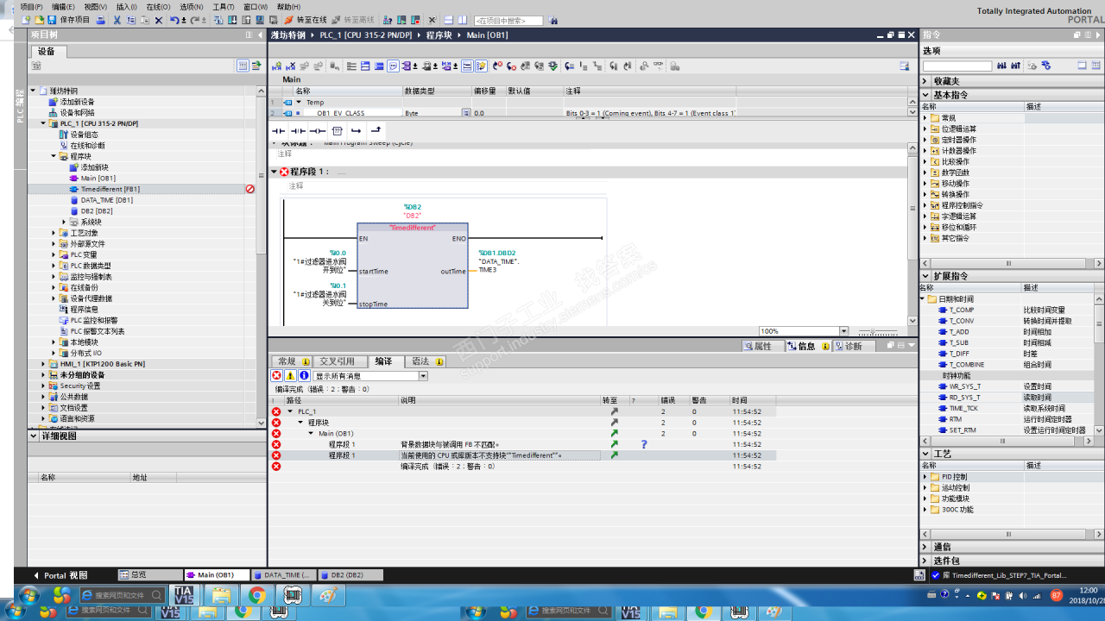Click the Cut scissors icon in toolbar
This screenshot has width=1105, height=621.
coord(117,20)
